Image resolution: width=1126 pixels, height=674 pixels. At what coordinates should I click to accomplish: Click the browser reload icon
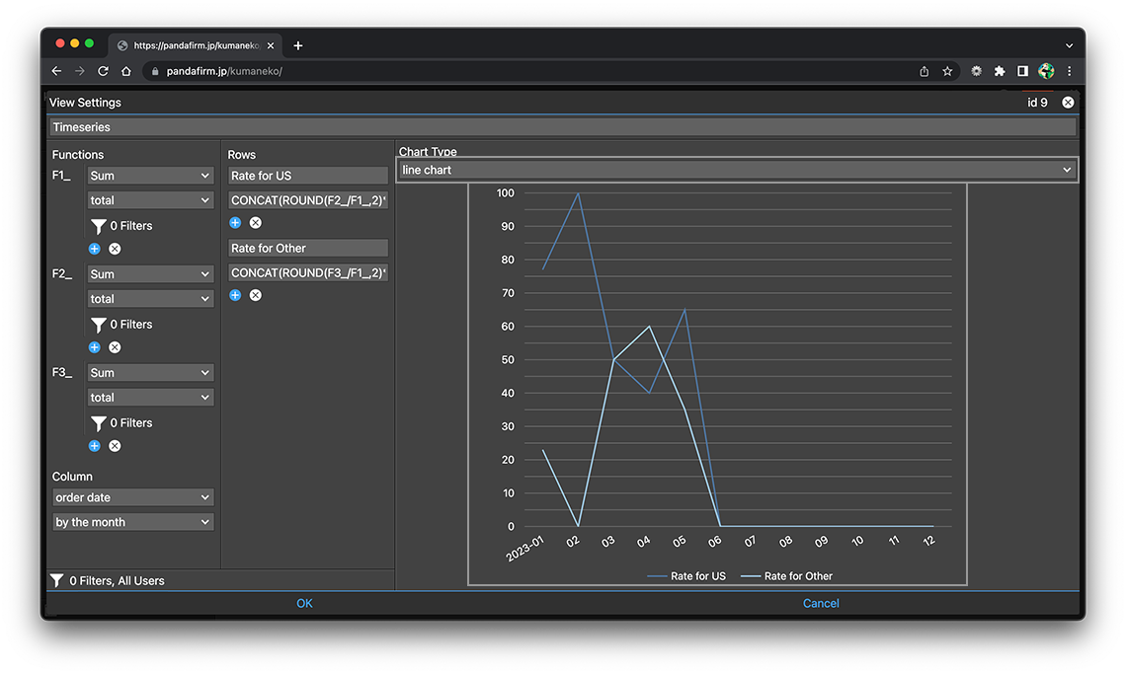103,71
